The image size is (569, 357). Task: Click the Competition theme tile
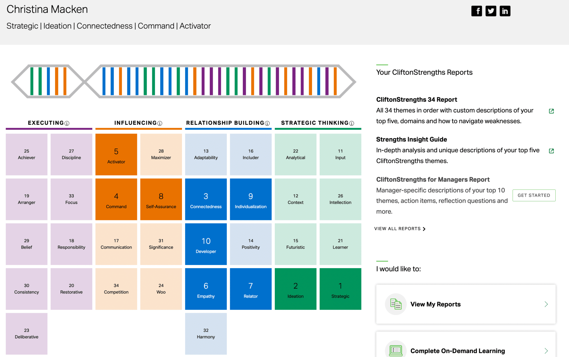coord(116,289)
